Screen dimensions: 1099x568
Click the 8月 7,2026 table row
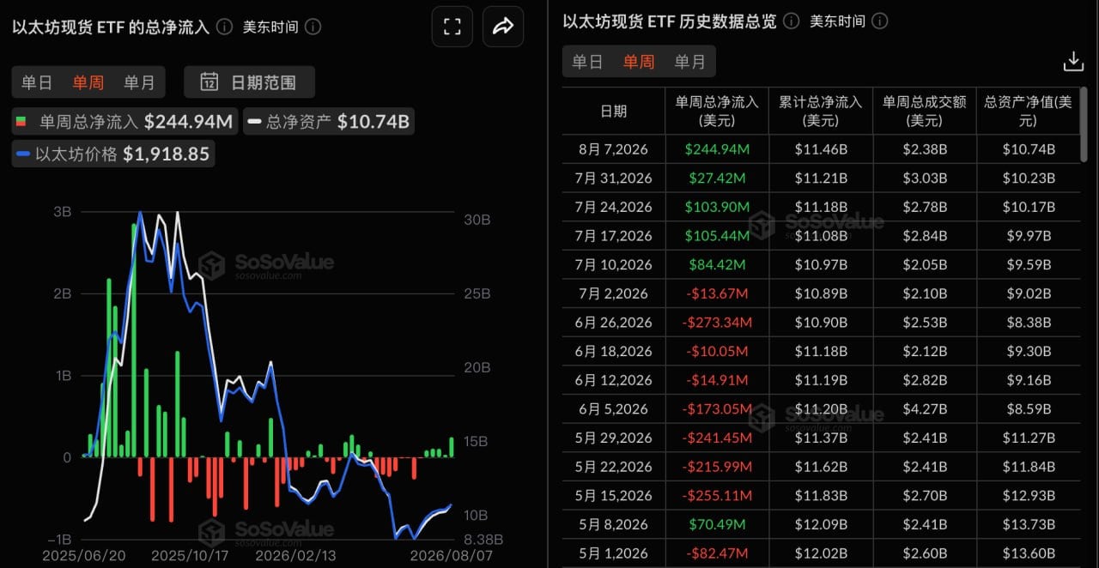click(822, 149)
